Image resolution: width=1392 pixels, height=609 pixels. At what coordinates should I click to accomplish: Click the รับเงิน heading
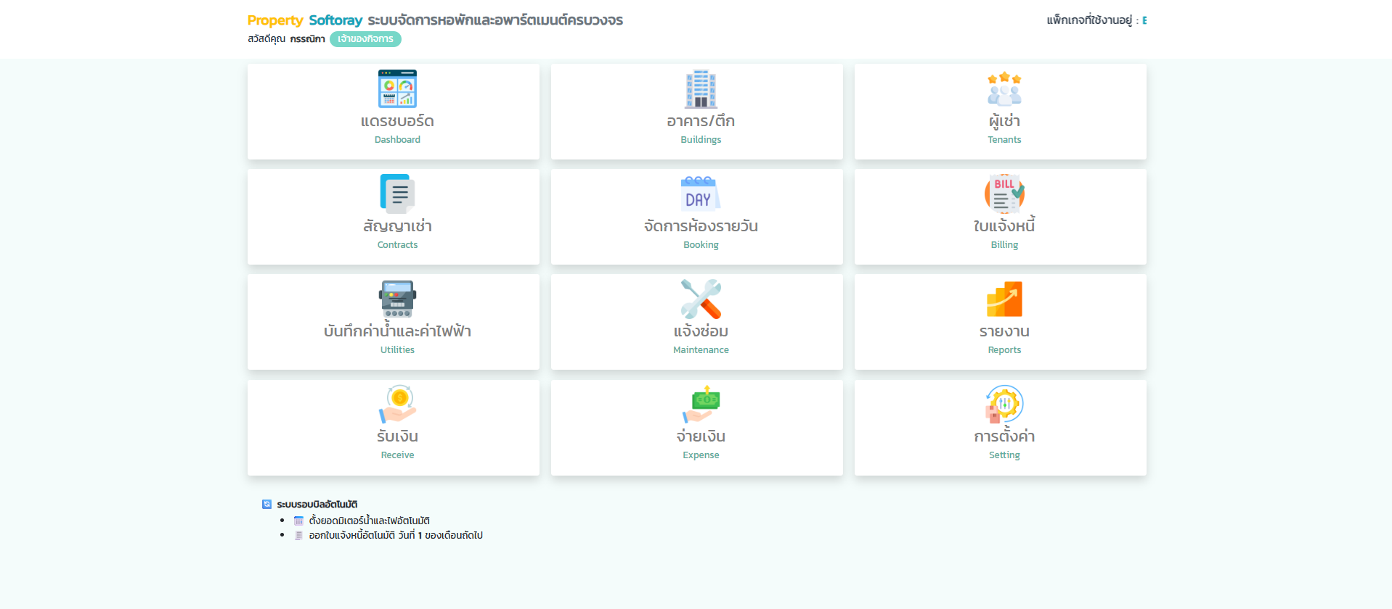click(x=397, y=436)
